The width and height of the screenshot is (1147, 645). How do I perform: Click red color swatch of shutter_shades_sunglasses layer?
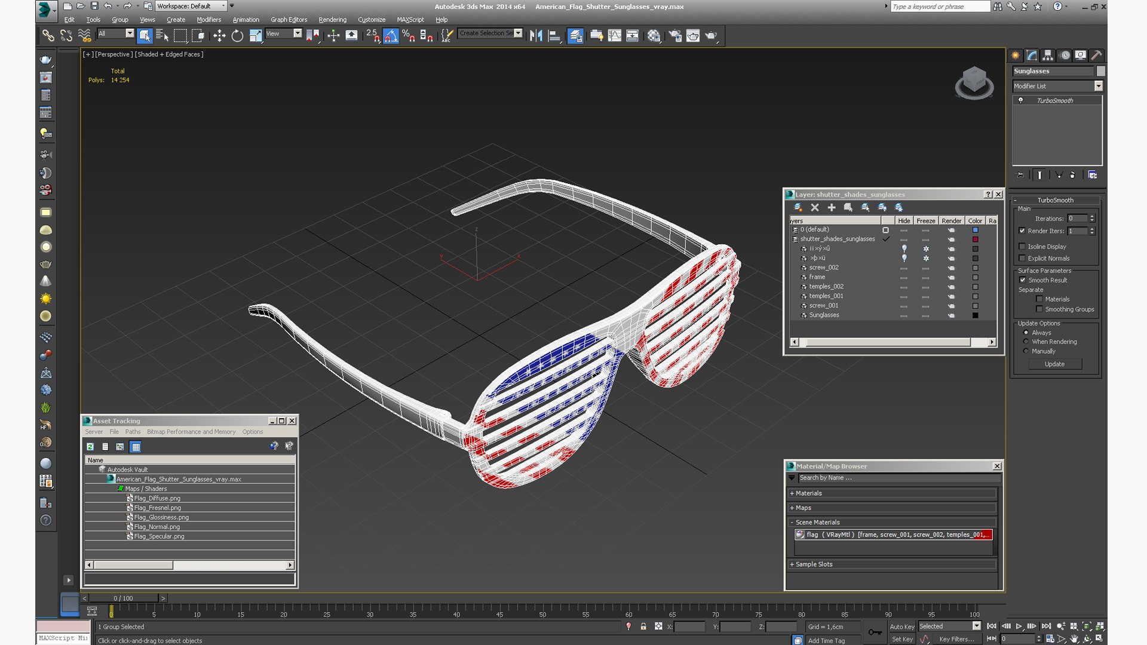[975, 239]
